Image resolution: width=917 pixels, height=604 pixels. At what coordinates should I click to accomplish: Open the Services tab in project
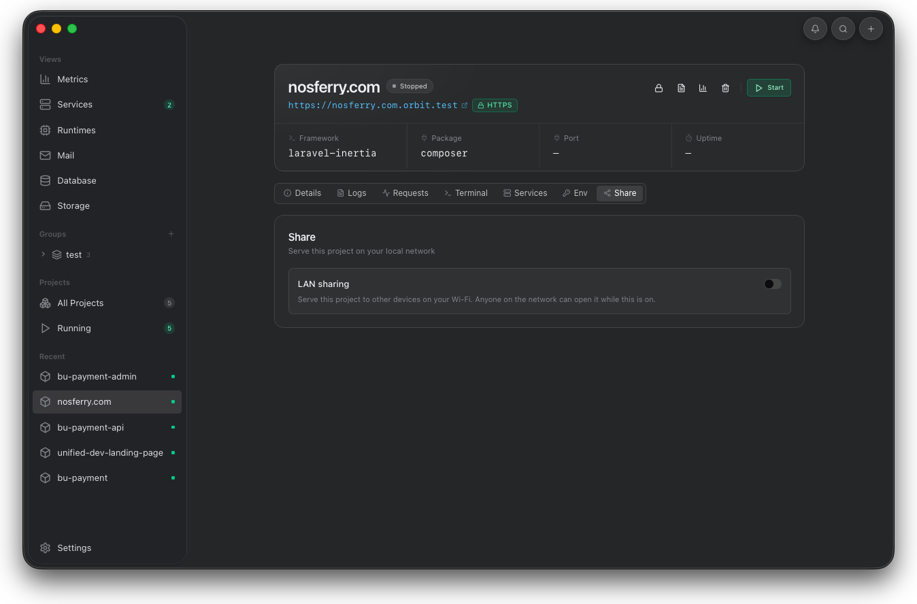[525, 193]
